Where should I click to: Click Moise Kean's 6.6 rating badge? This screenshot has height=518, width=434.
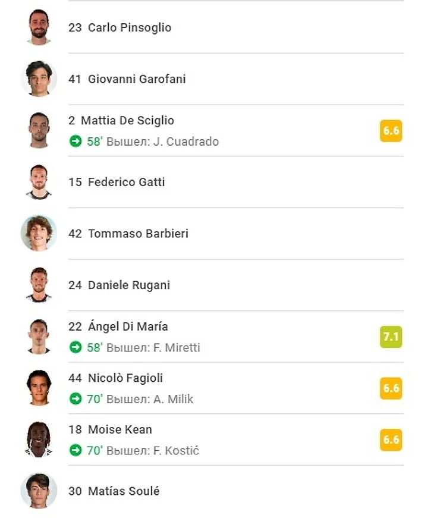point(391,440)
